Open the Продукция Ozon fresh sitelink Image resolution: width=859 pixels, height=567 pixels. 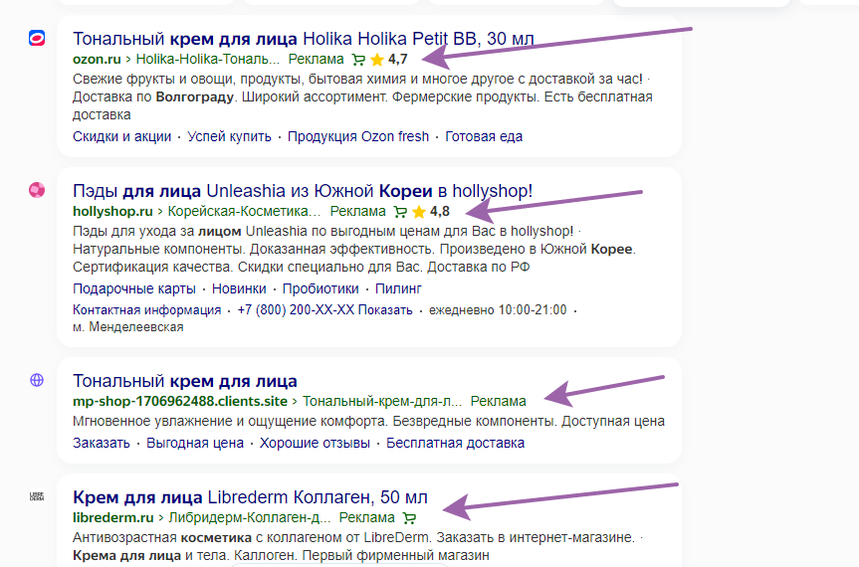tap(358, 136)
